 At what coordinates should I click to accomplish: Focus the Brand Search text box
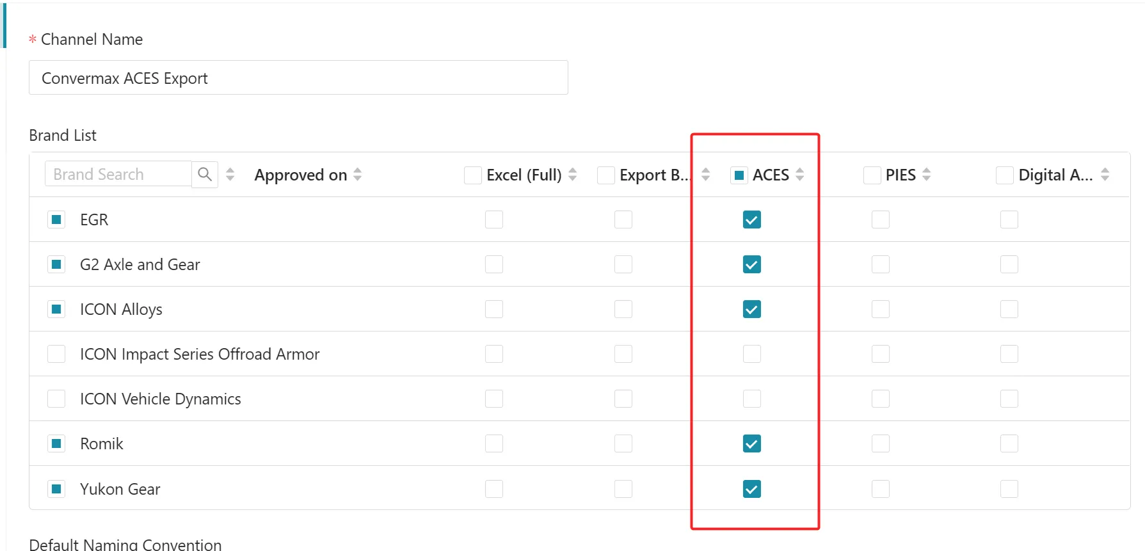tap(118, 174)
